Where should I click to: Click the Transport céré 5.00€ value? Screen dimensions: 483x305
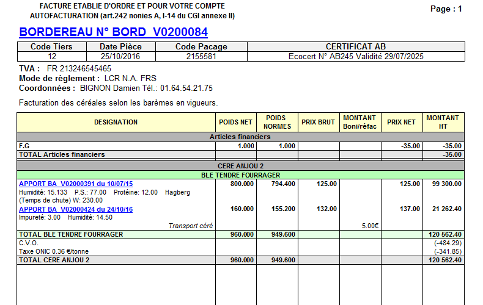(x=369, y=226)
